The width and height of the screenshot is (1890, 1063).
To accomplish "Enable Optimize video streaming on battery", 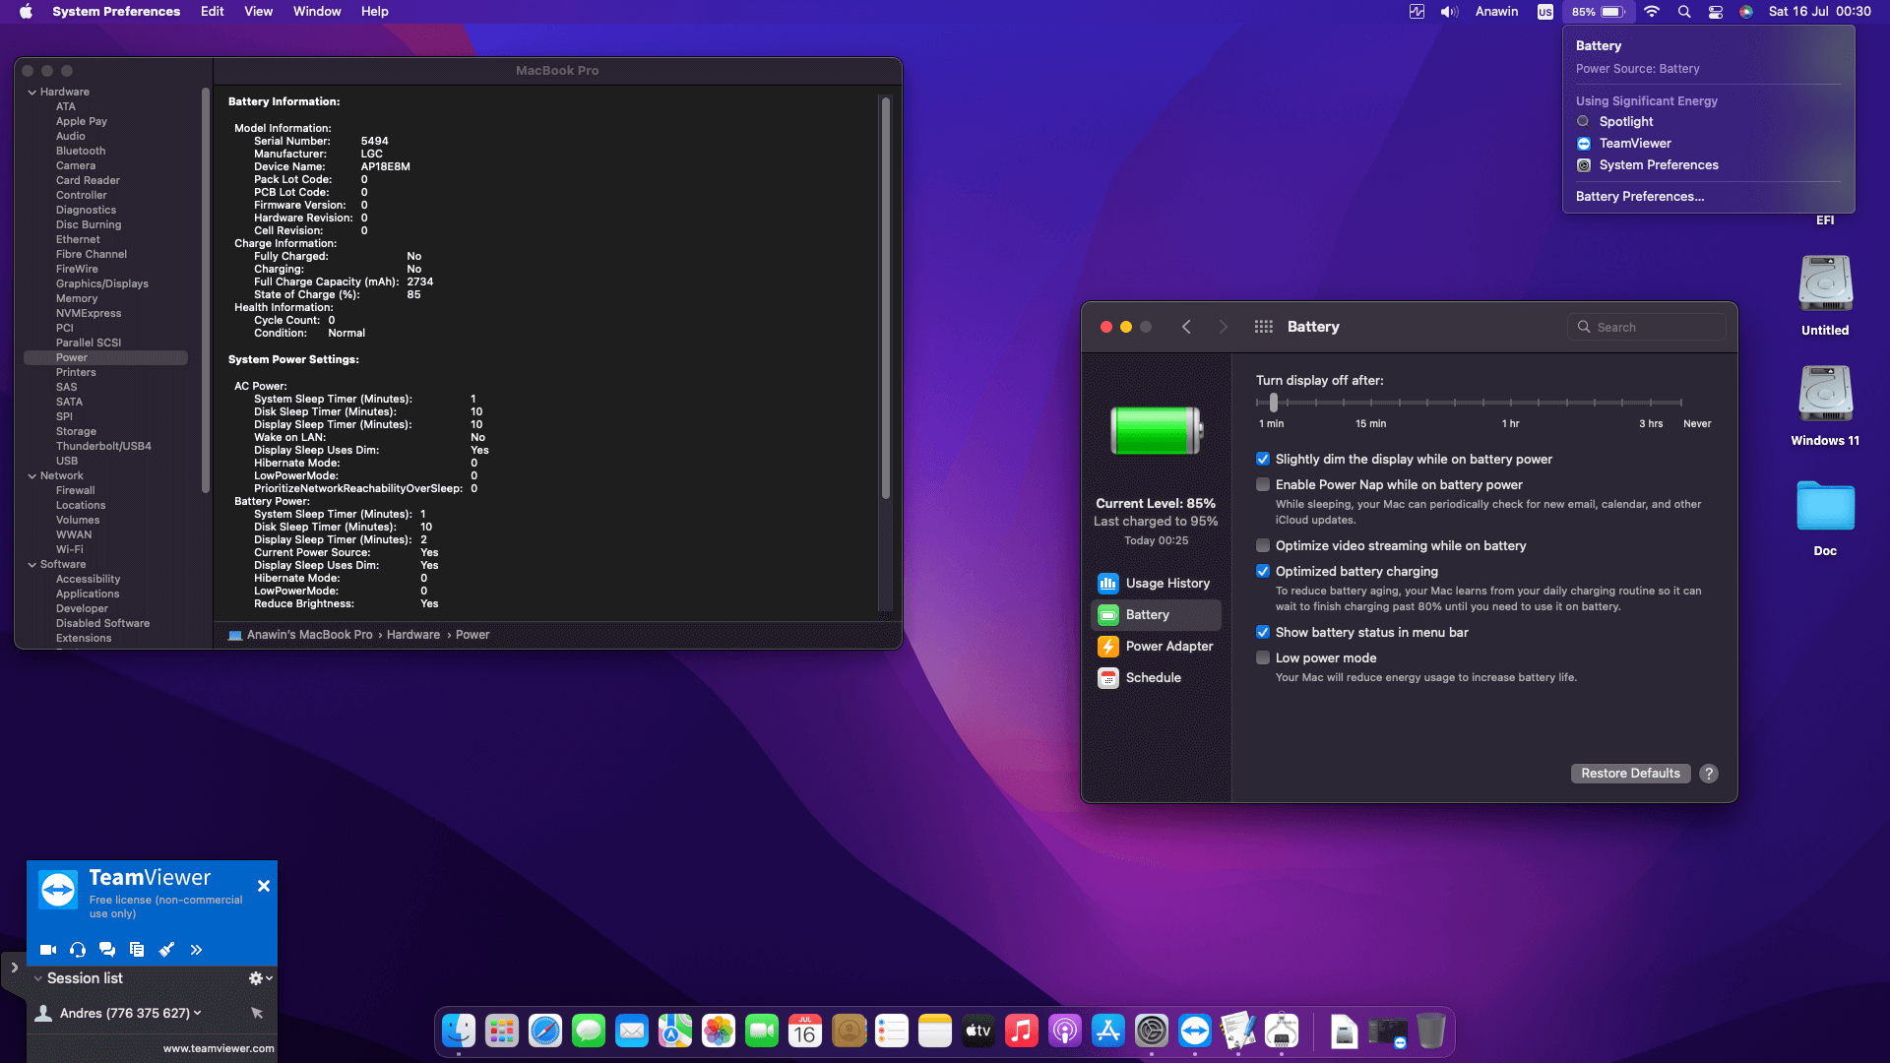I will tap(1263, 546).
